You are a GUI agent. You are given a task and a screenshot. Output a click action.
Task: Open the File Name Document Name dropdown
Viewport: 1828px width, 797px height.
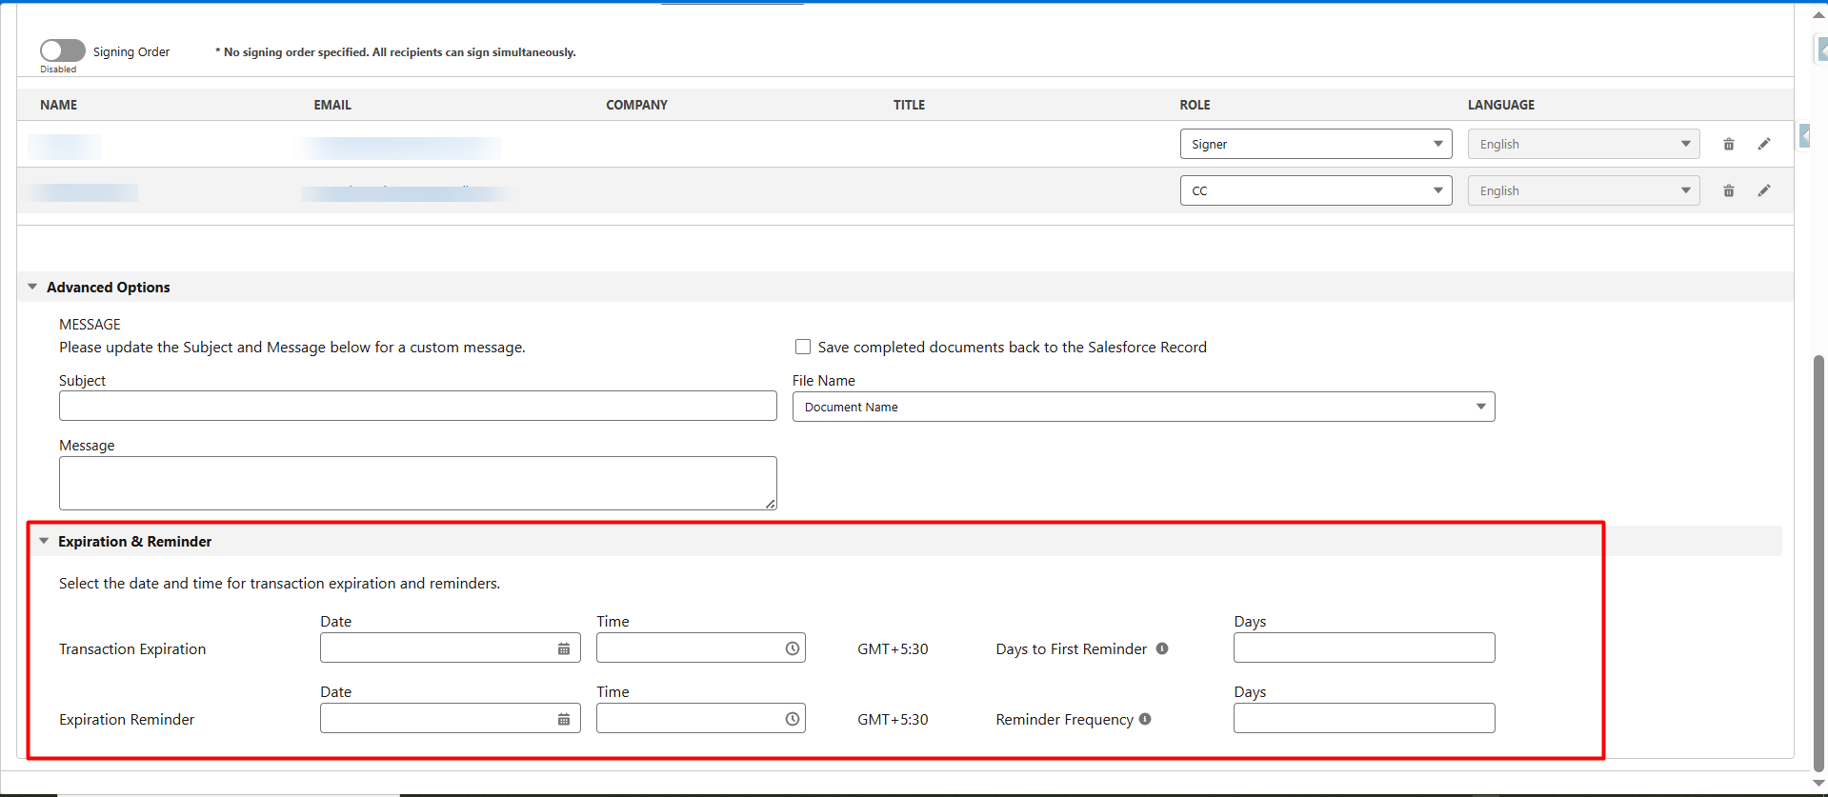click(1143, 407)
